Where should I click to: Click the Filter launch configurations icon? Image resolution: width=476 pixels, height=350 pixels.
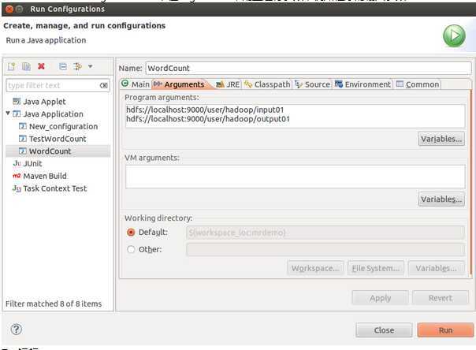pos(77,66)
